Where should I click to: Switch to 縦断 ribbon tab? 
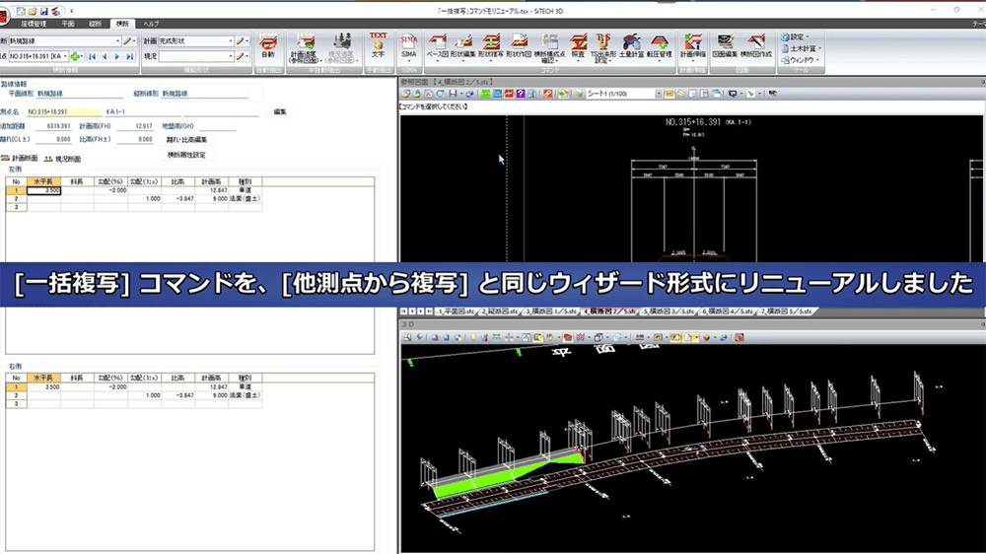(95, 24)
